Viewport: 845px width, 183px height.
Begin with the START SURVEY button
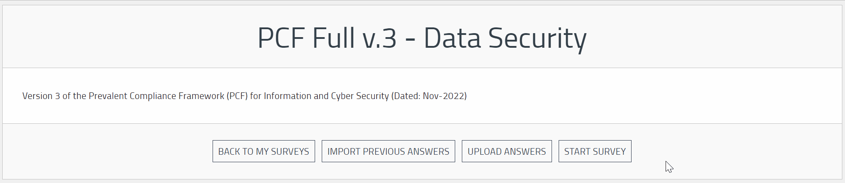(x=595, y=151)
